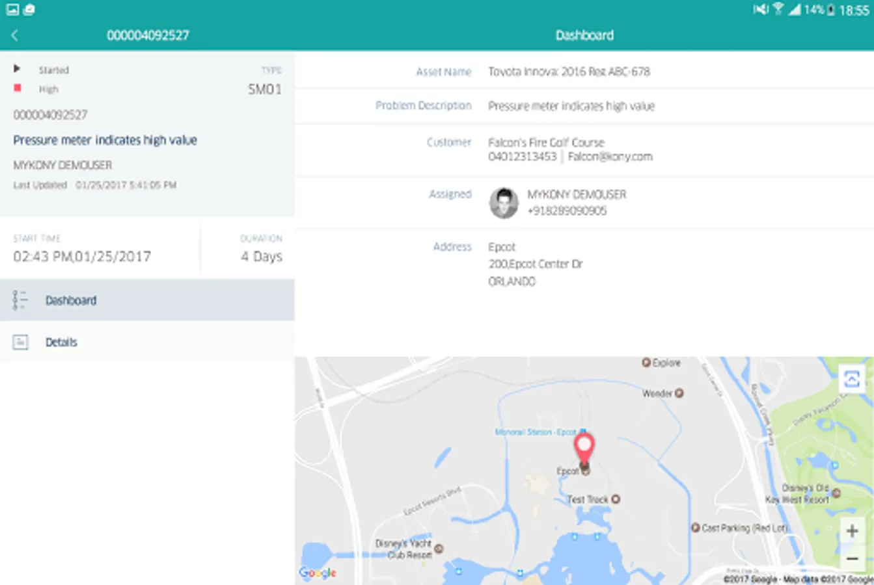Click the red High priority marker

(x=18, y=88)
